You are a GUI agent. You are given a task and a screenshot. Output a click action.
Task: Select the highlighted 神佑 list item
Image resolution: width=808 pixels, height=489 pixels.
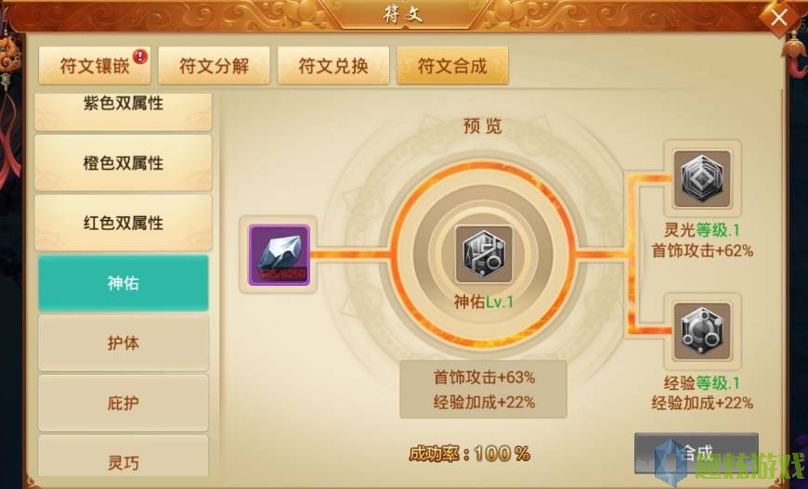pyautogui.click(x=124, y=283)
